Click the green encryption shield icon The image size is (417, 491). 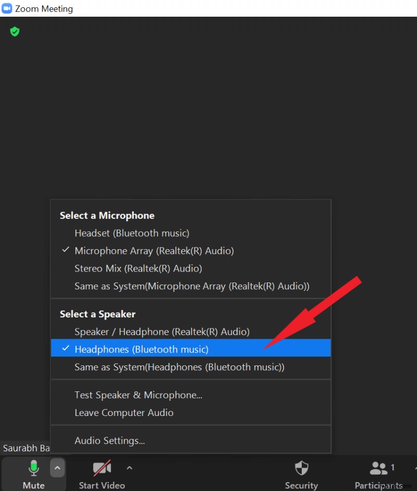(x=14, y=32)
